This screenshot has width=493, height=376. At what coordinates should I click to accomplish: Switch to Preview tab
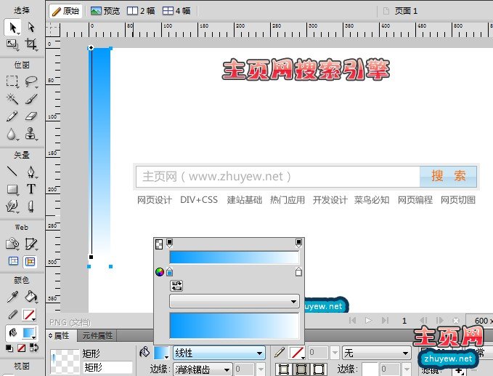(105, 11)
